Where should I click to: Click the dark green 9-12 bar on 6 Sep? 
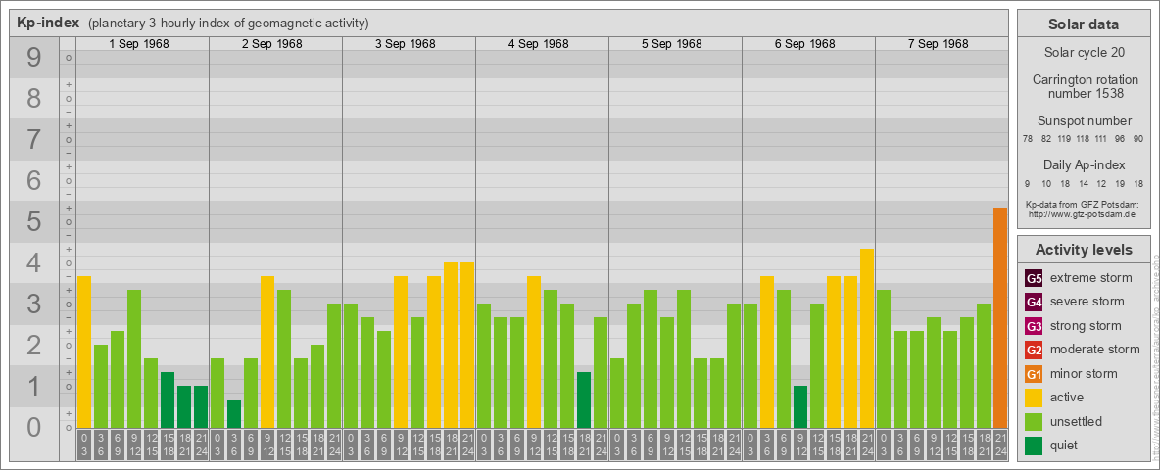(x=800, y=406)
